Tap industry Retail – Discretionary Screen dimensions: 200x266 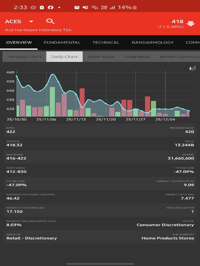tap(32, 238)
